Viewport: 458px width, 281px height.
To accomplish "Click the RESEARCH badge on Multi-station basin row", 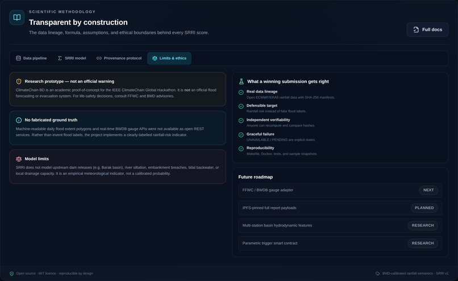I will pyautogui.click(x=423, y=225).
